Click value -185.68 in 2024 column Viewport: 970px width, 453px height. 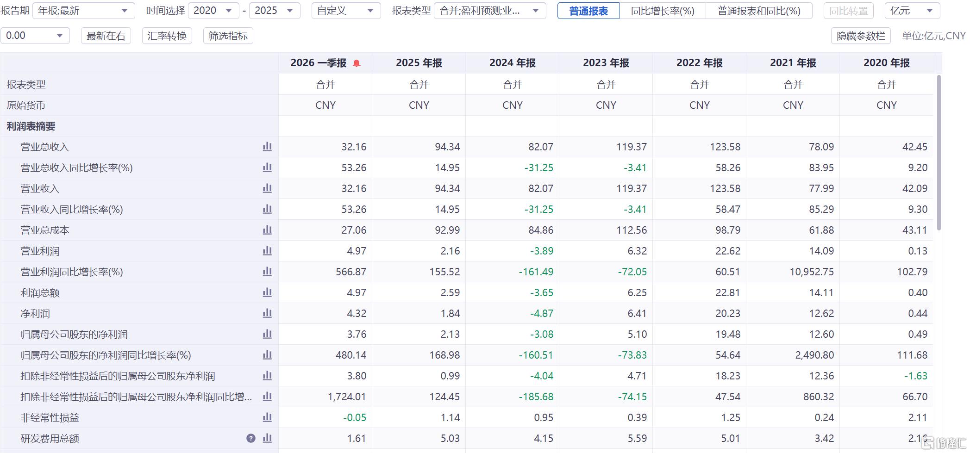tap(536, 397)
